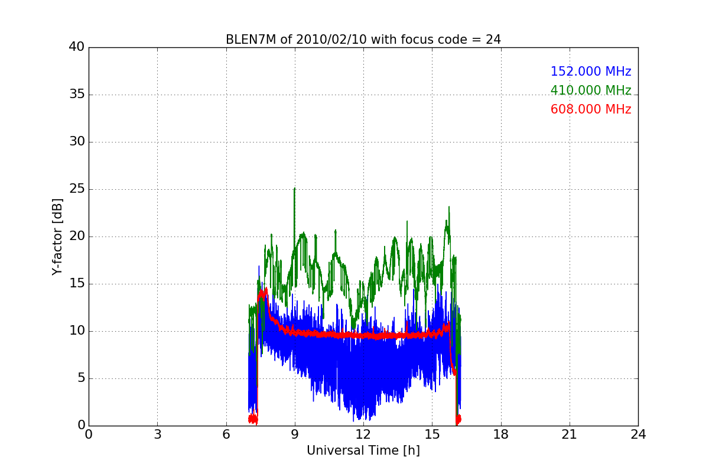Click the y-axis tick label '35'

tap(77, 95)
